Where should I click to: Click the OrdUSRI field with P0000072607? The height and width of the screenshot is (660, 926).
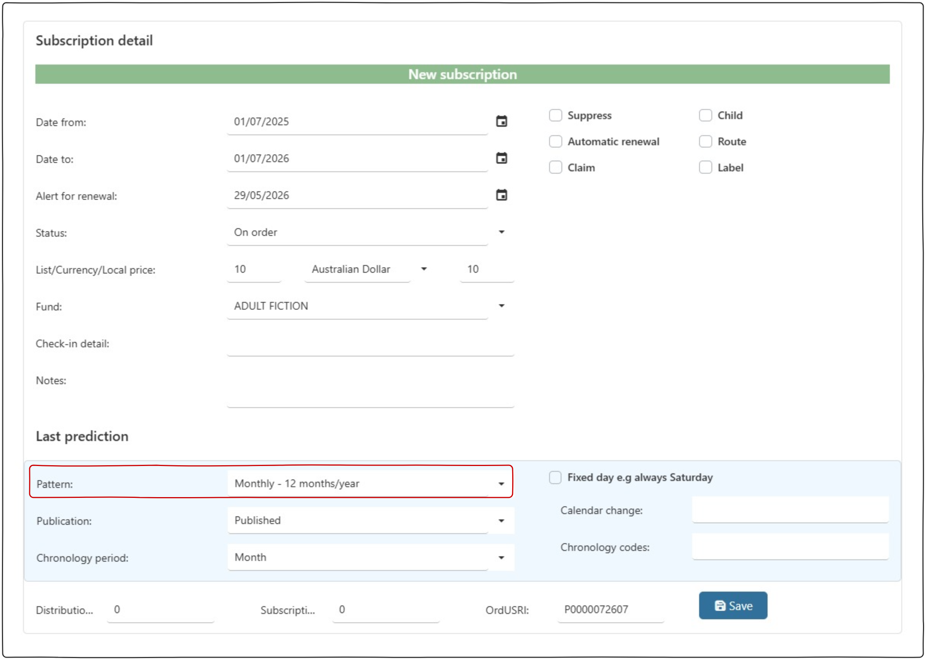click(x=610, y=610)
